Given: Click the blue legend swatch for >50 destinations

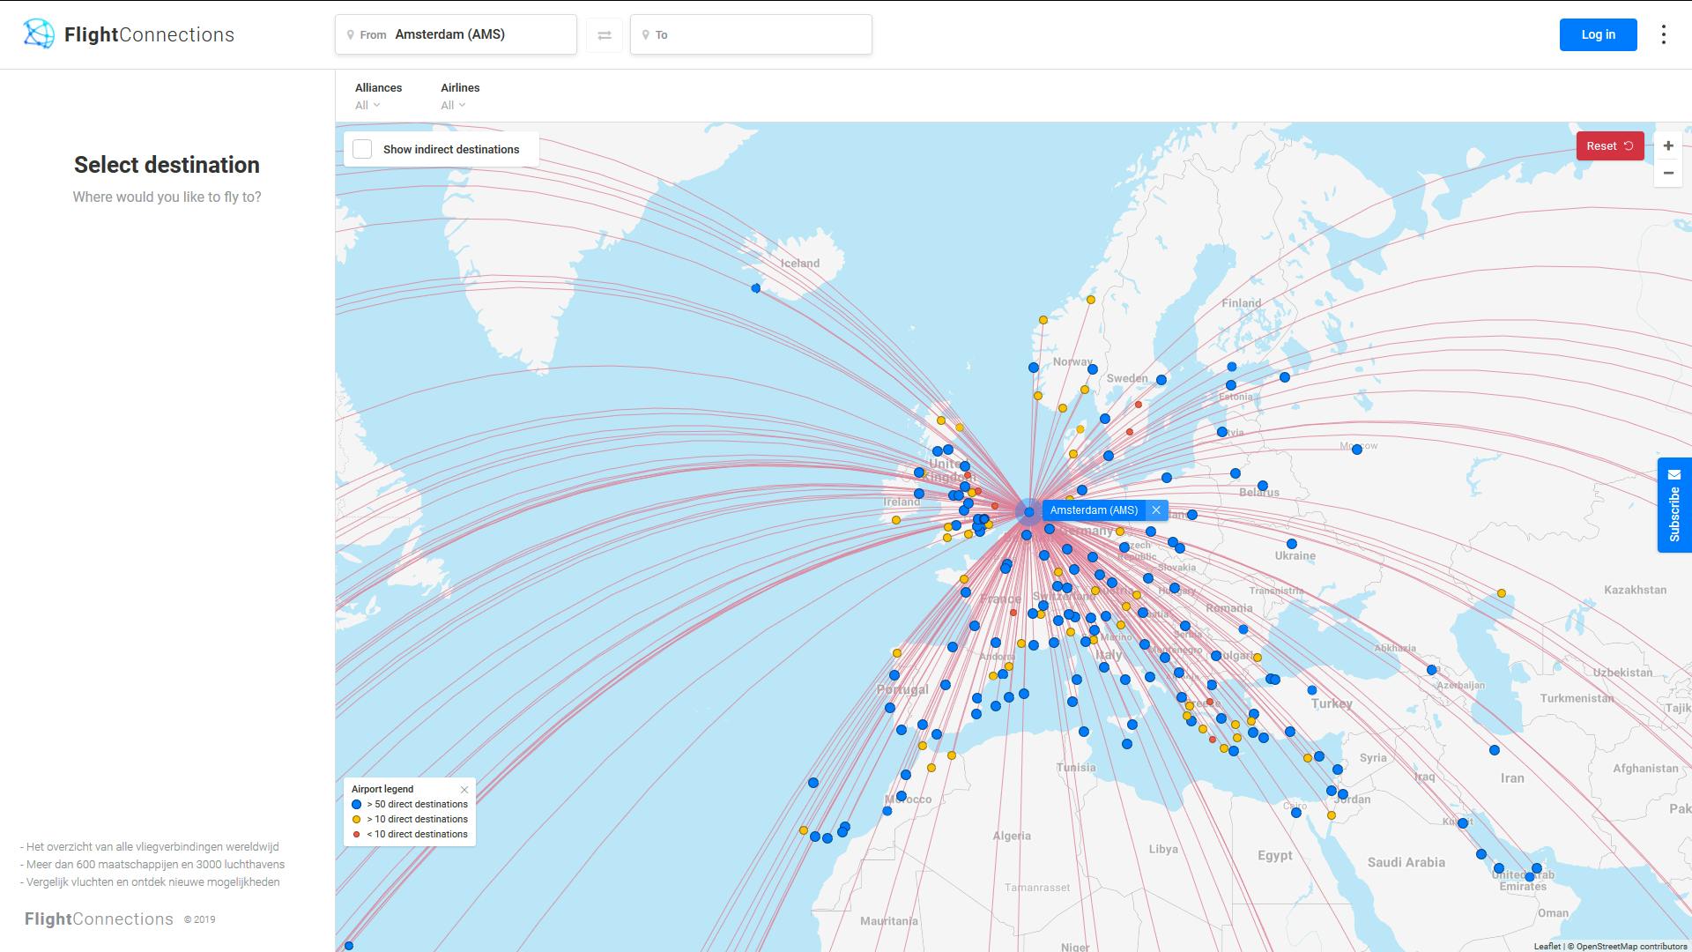Looking at the screenshot, I should pos(357,805).
